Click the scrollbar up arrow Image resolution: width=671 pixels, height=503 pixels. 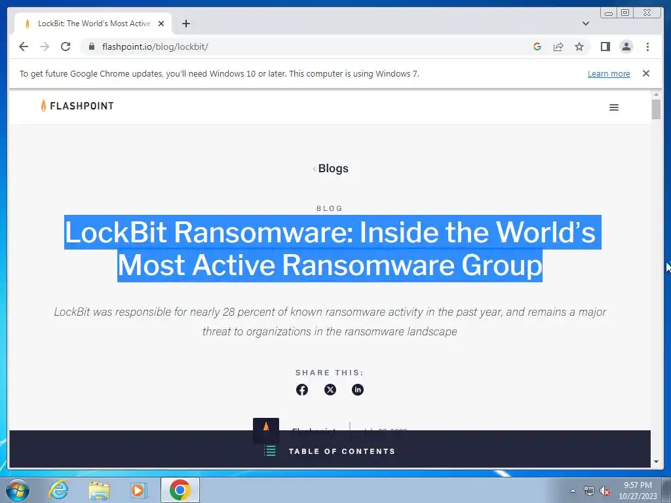click(656, 94)
